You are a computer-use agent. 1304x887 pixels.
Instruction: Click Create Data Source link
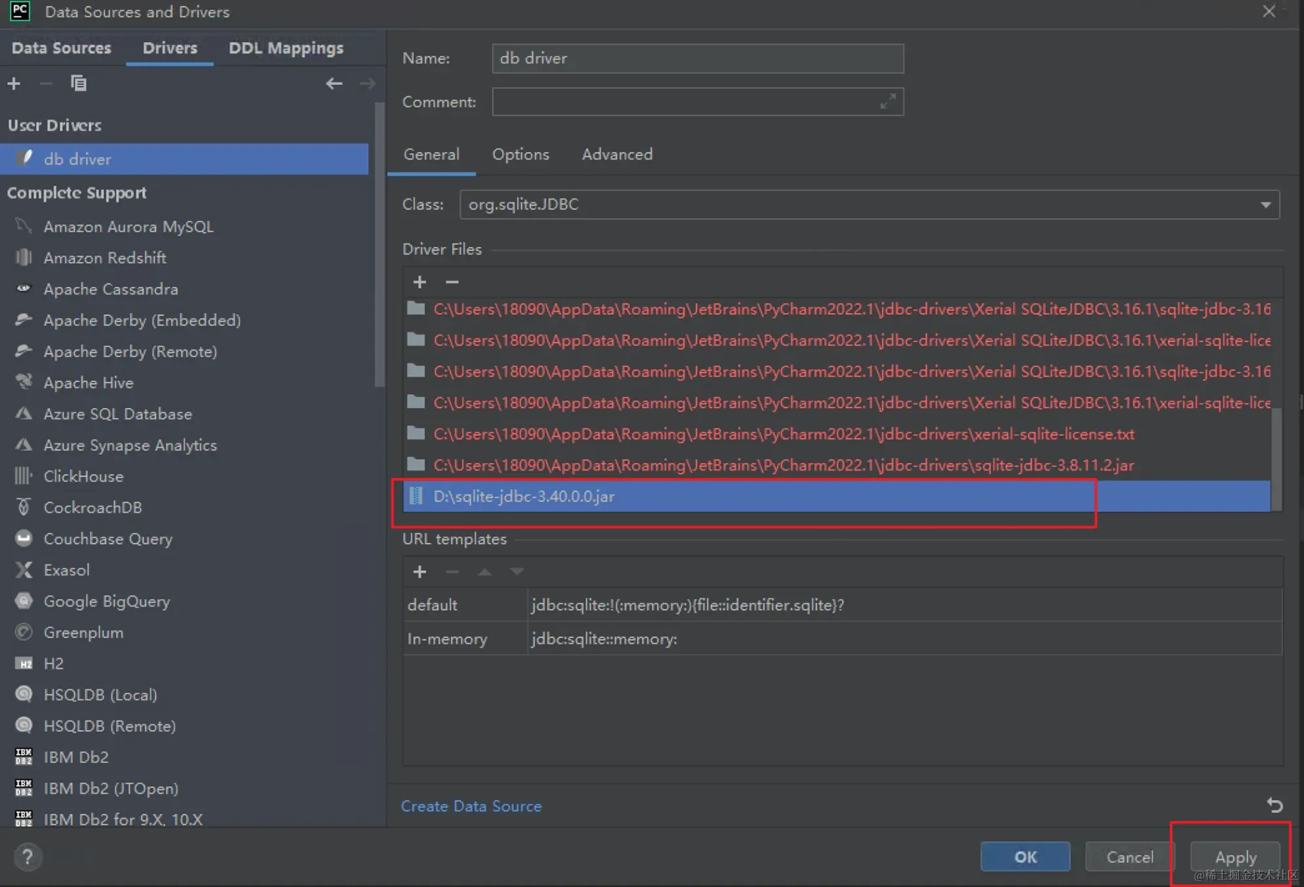(x=471, y=806)
